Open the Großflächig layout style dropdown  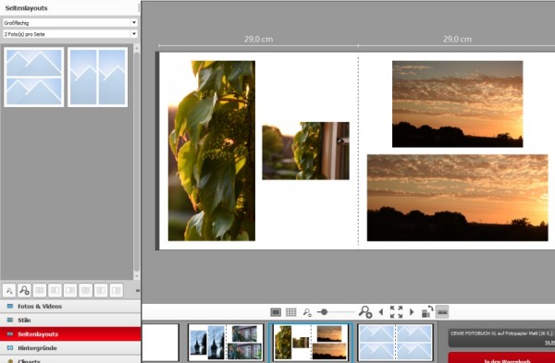(70, 22)
